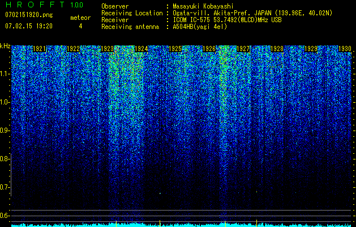Click the Receiving antenna label
The height and width of the screenshot is (227, 356).
click(130, 27)
